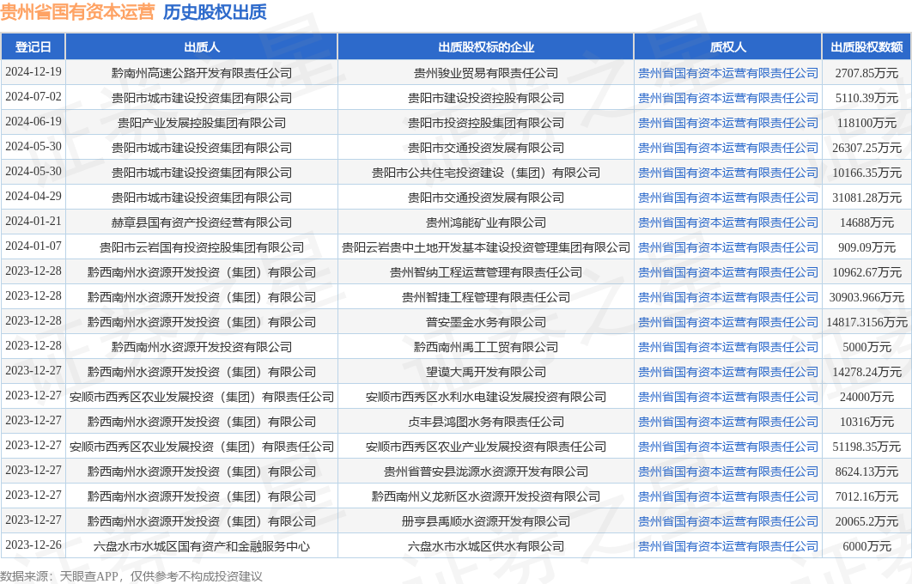Click 六盘水市水城区供水有限公司
Viewport: 912px width, 584px height.
486,547
